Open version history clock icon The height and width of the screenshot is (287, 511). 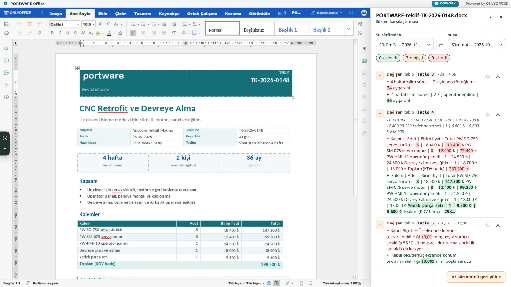5,138
